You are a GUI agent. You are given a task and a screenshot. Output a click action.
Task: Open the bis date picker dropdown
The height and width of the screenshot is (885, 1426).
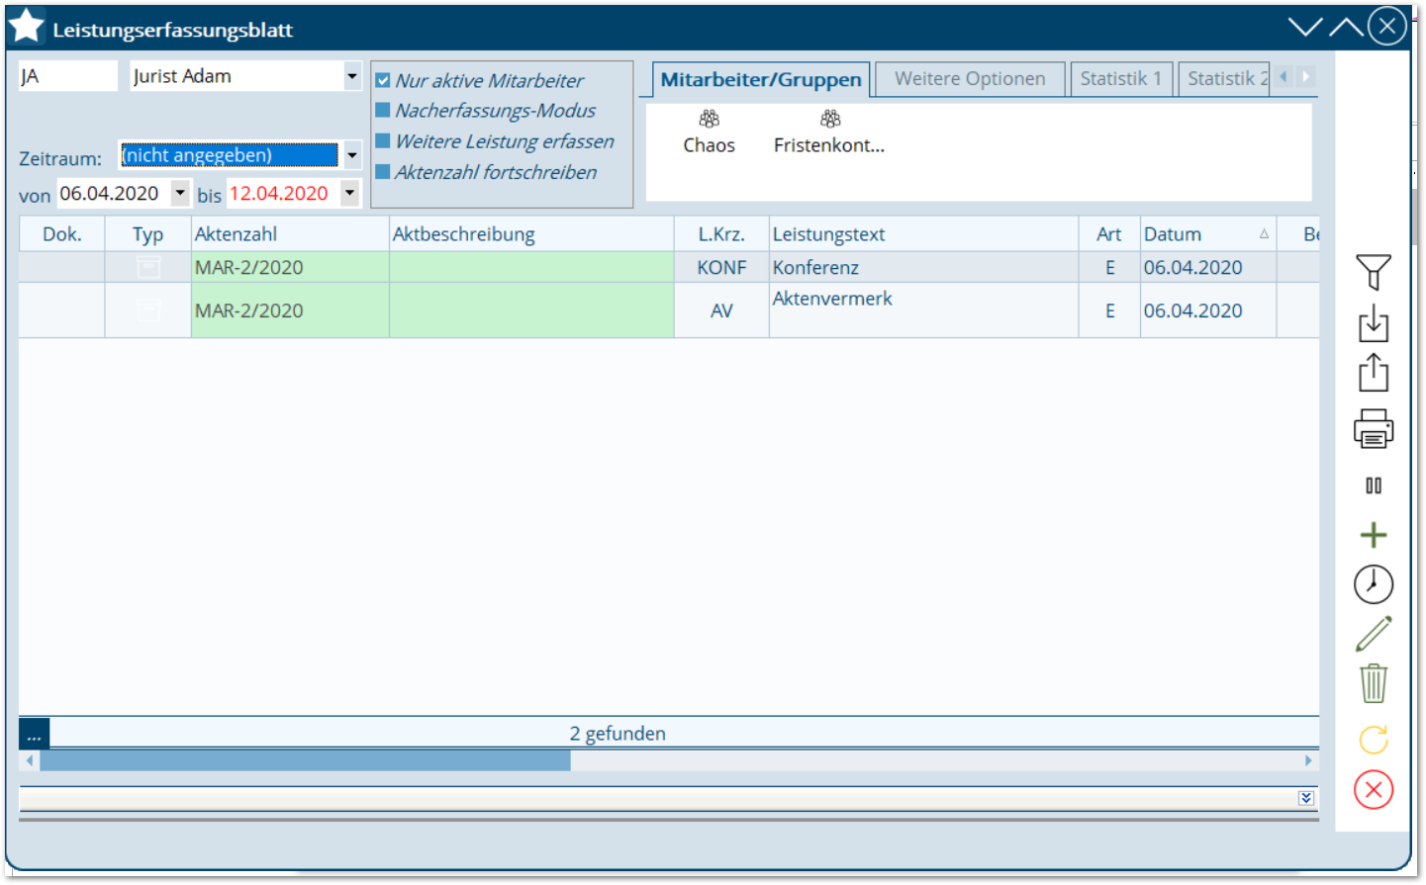pyautogui.click(x=350, y=193)
